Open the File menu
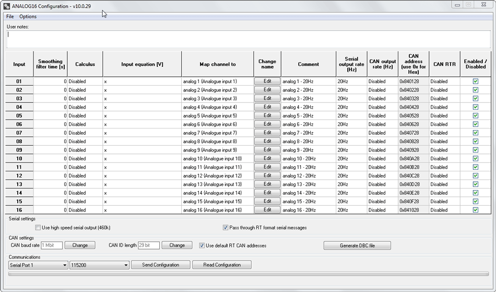Screen dimensions: 496x292 tap(10, 17)
